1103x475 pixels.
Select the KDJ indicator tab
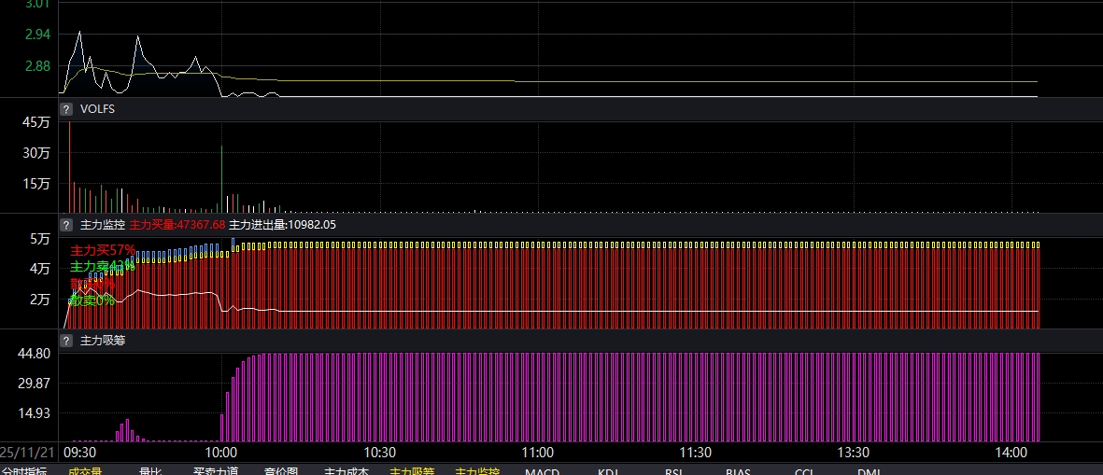point(608,471)
